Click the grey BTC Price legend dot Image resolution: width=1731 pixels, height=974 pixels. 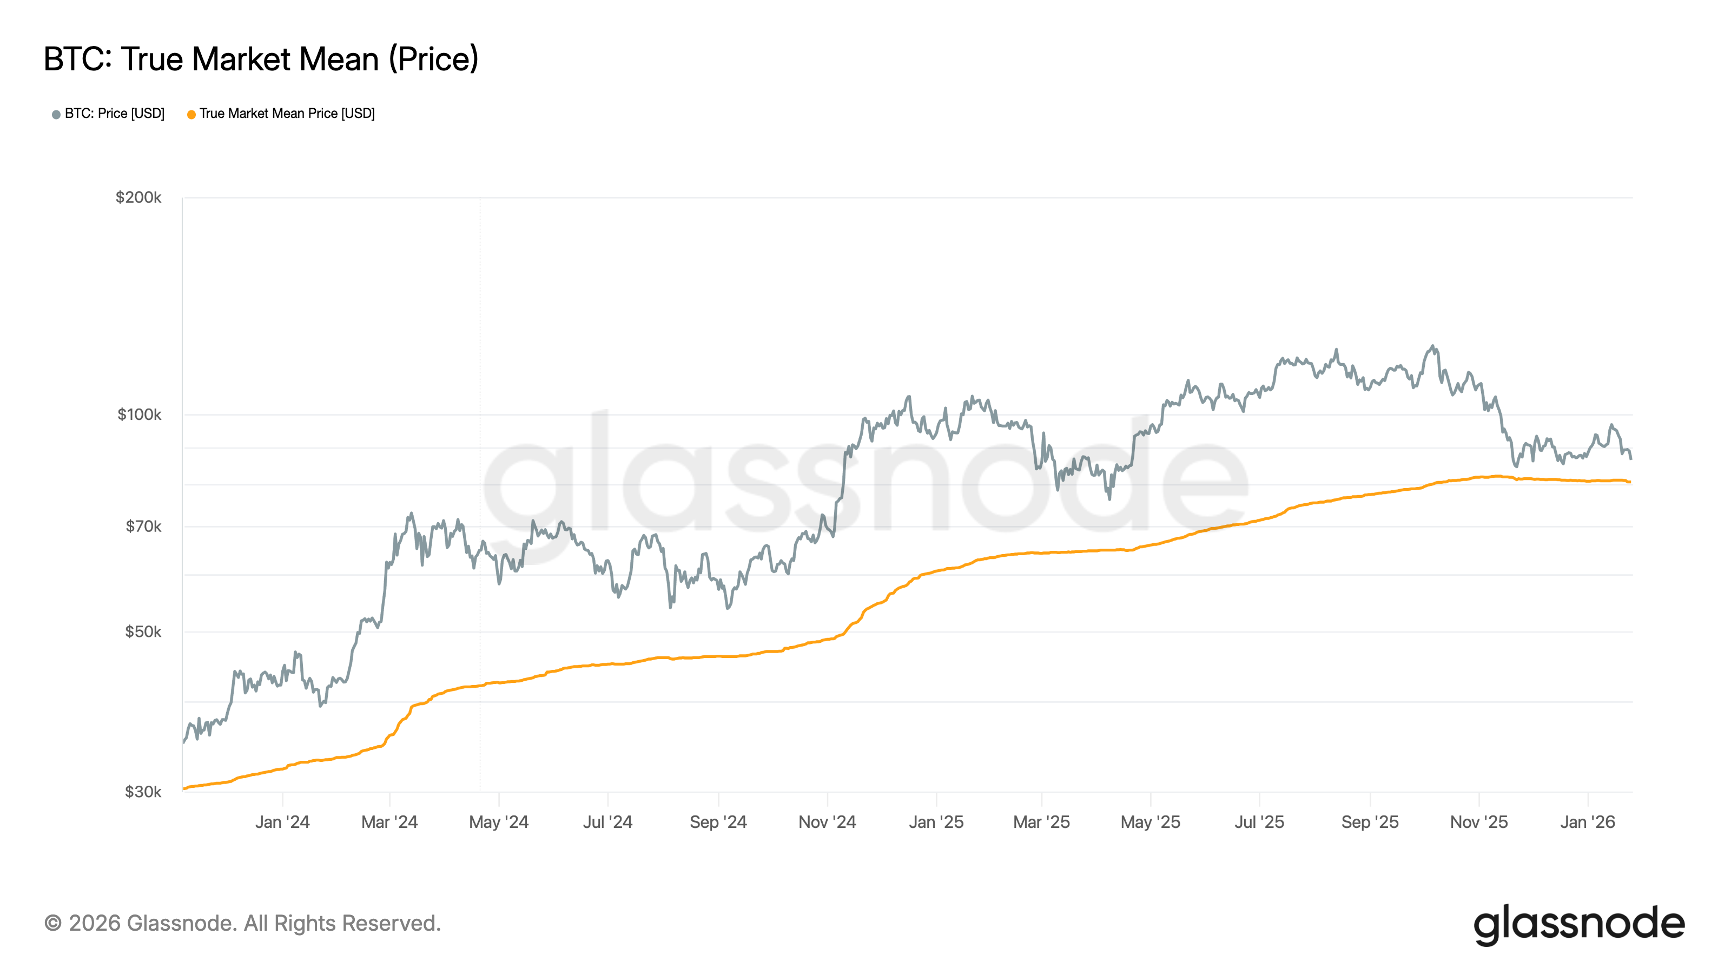[x=56, y=114]
